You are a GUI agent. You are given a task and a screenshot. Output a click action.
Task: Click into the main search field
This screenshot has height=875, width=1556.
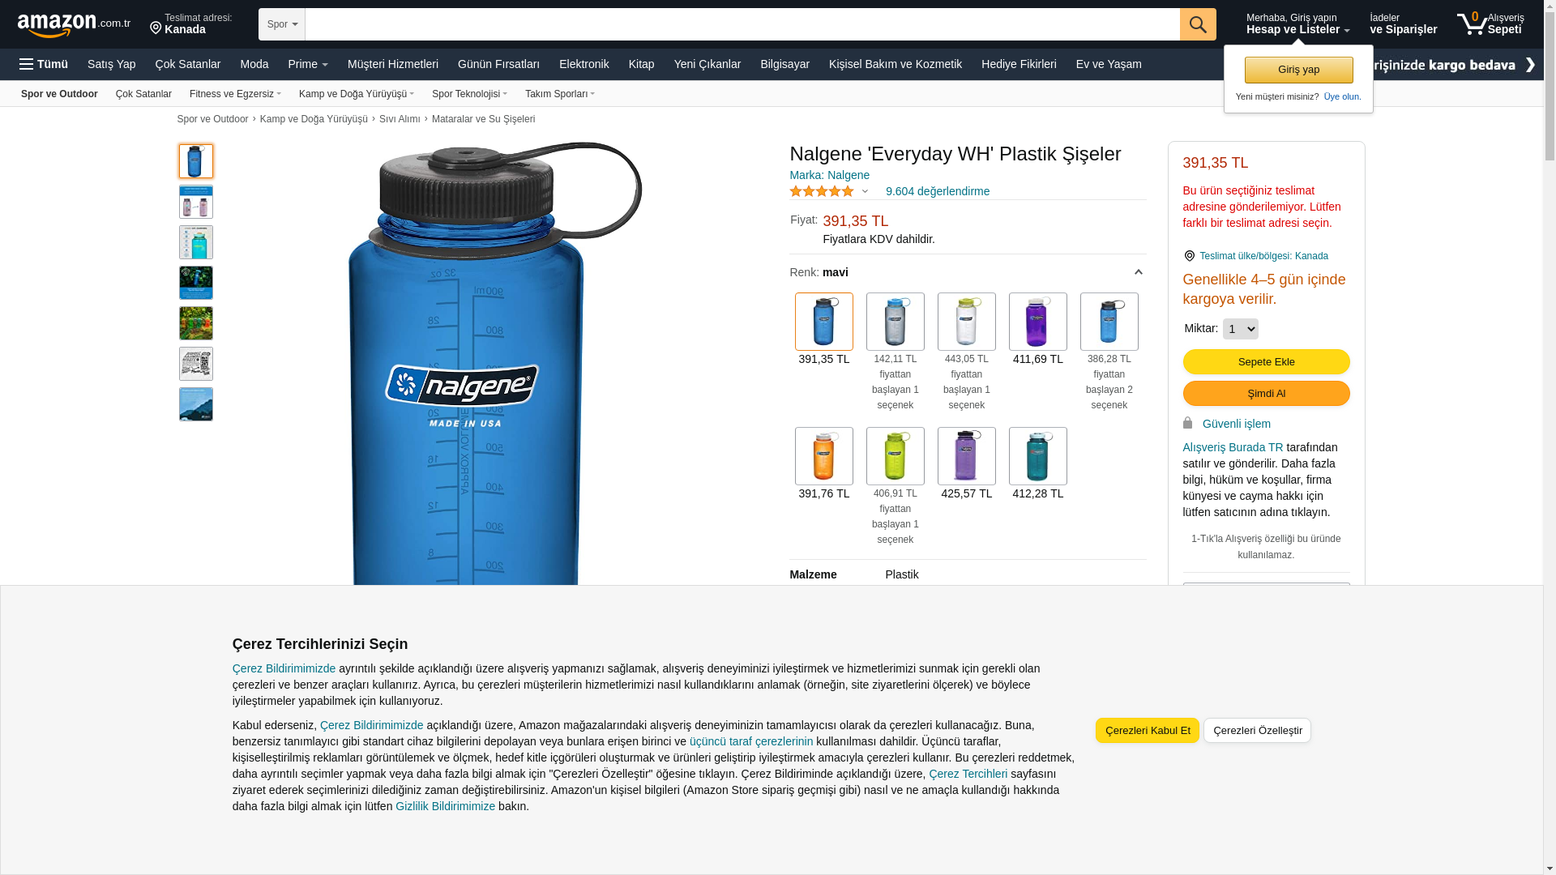coord(742,24)
